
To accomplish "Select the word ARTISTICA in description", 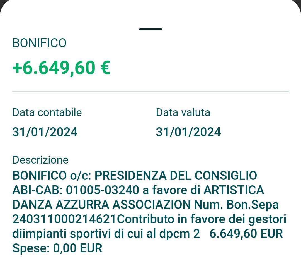I will click(x=234, y=190).
